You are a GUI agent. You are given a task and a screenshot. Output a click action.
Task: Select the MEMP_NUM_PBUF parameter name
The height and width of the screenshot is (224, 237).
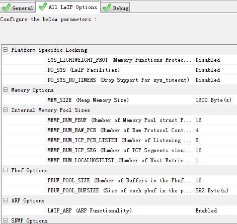tap(119, 120)
